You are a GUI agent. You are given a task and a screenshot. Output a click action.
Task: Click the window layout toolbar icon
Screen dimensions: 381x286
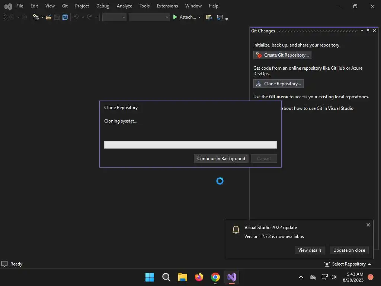220,17
